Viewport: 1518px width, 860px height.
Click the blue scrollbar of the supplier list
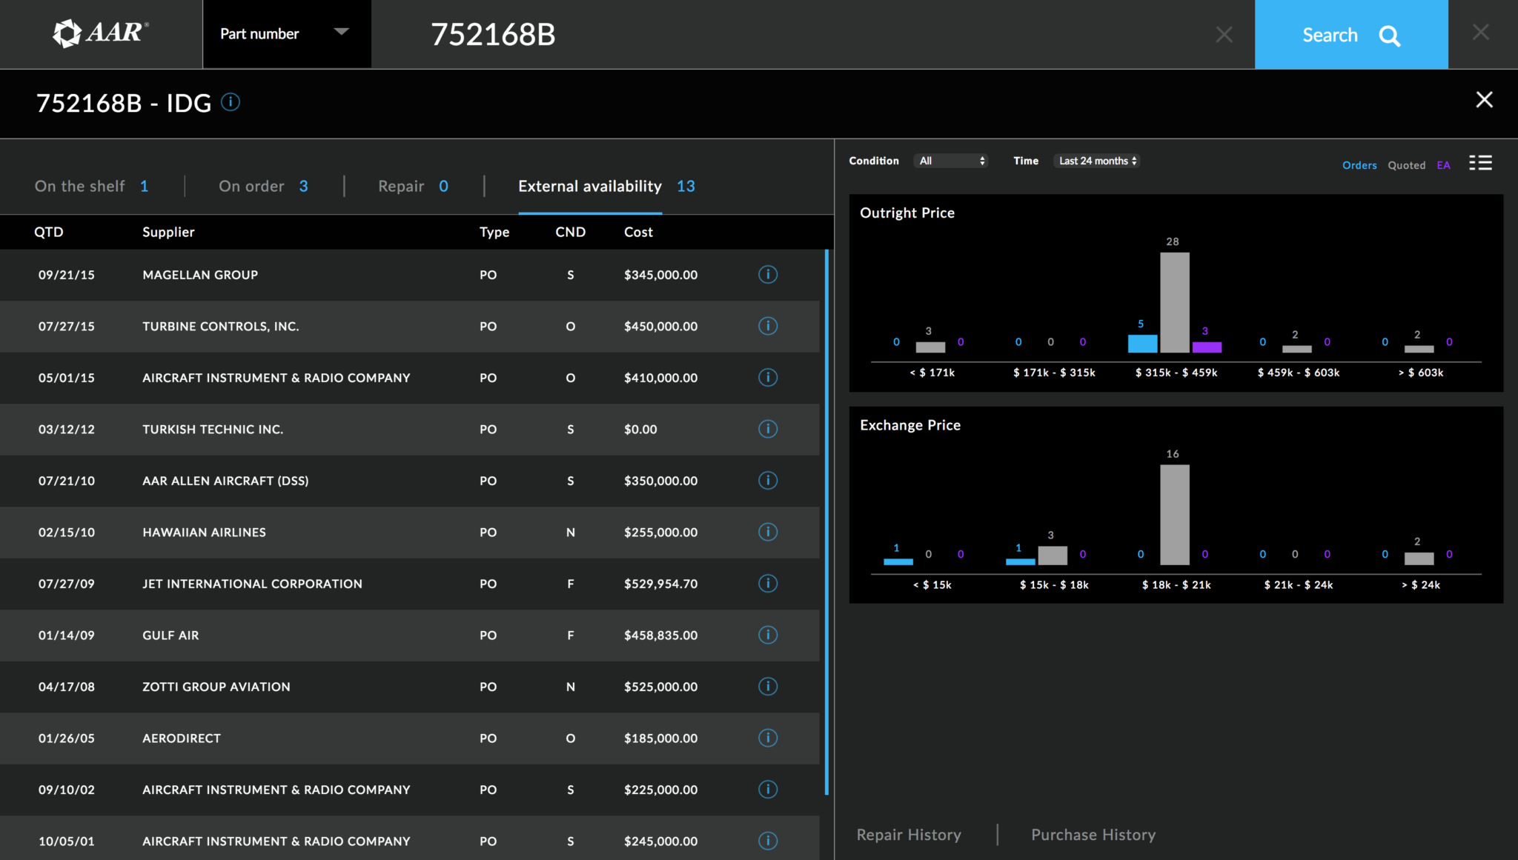coord(826,522)
